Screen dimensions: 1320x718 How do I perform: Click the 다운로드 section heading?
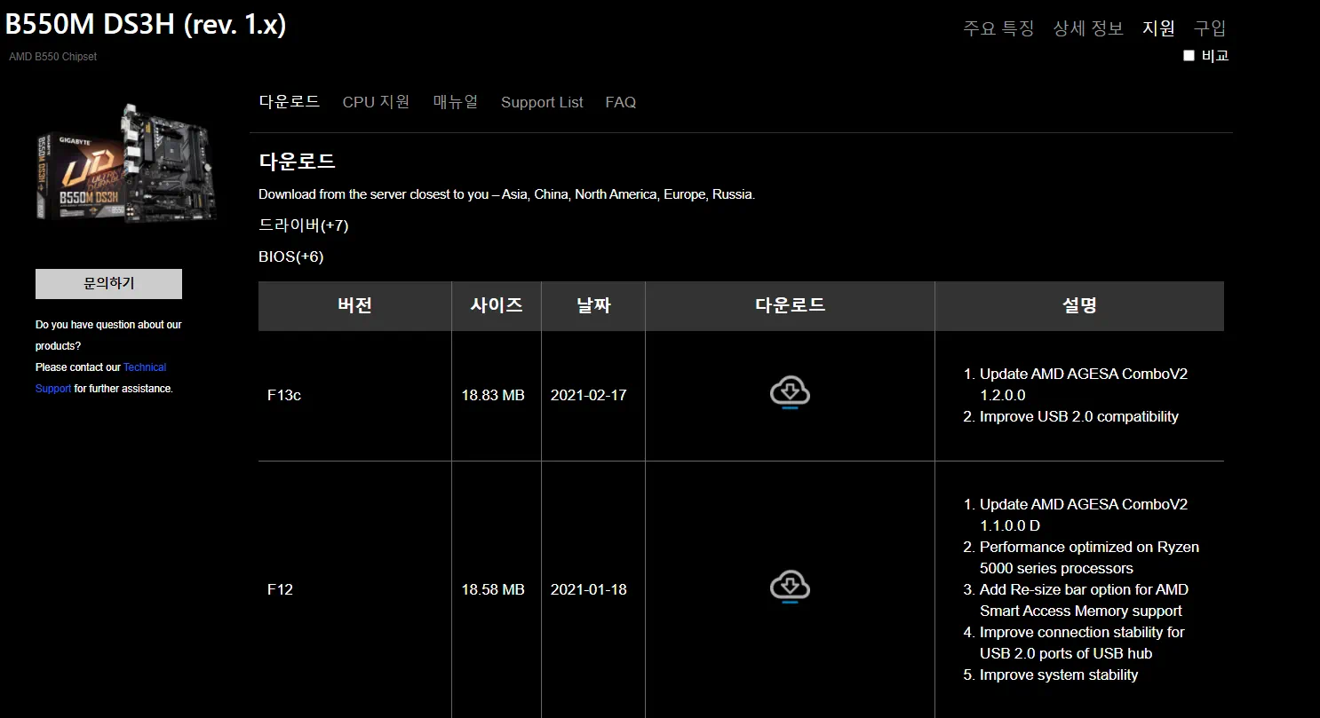pyautogui.click(x=297, y=162)
